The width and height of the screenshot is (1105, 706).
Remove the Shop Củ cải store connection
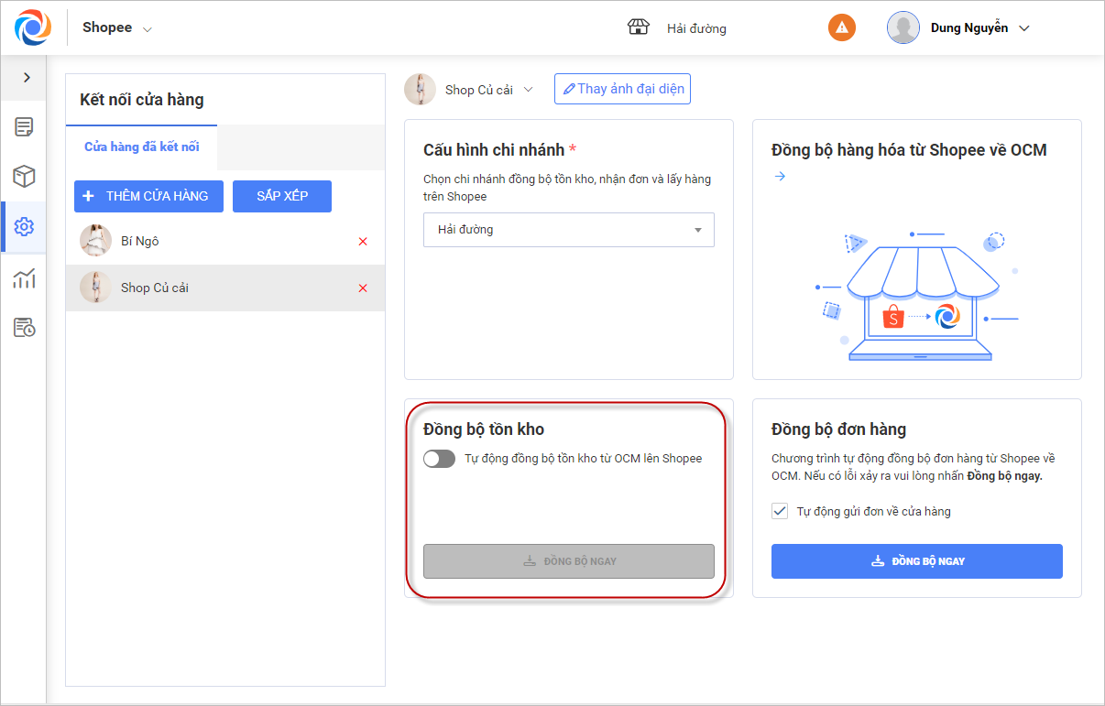tap(363, 288)
